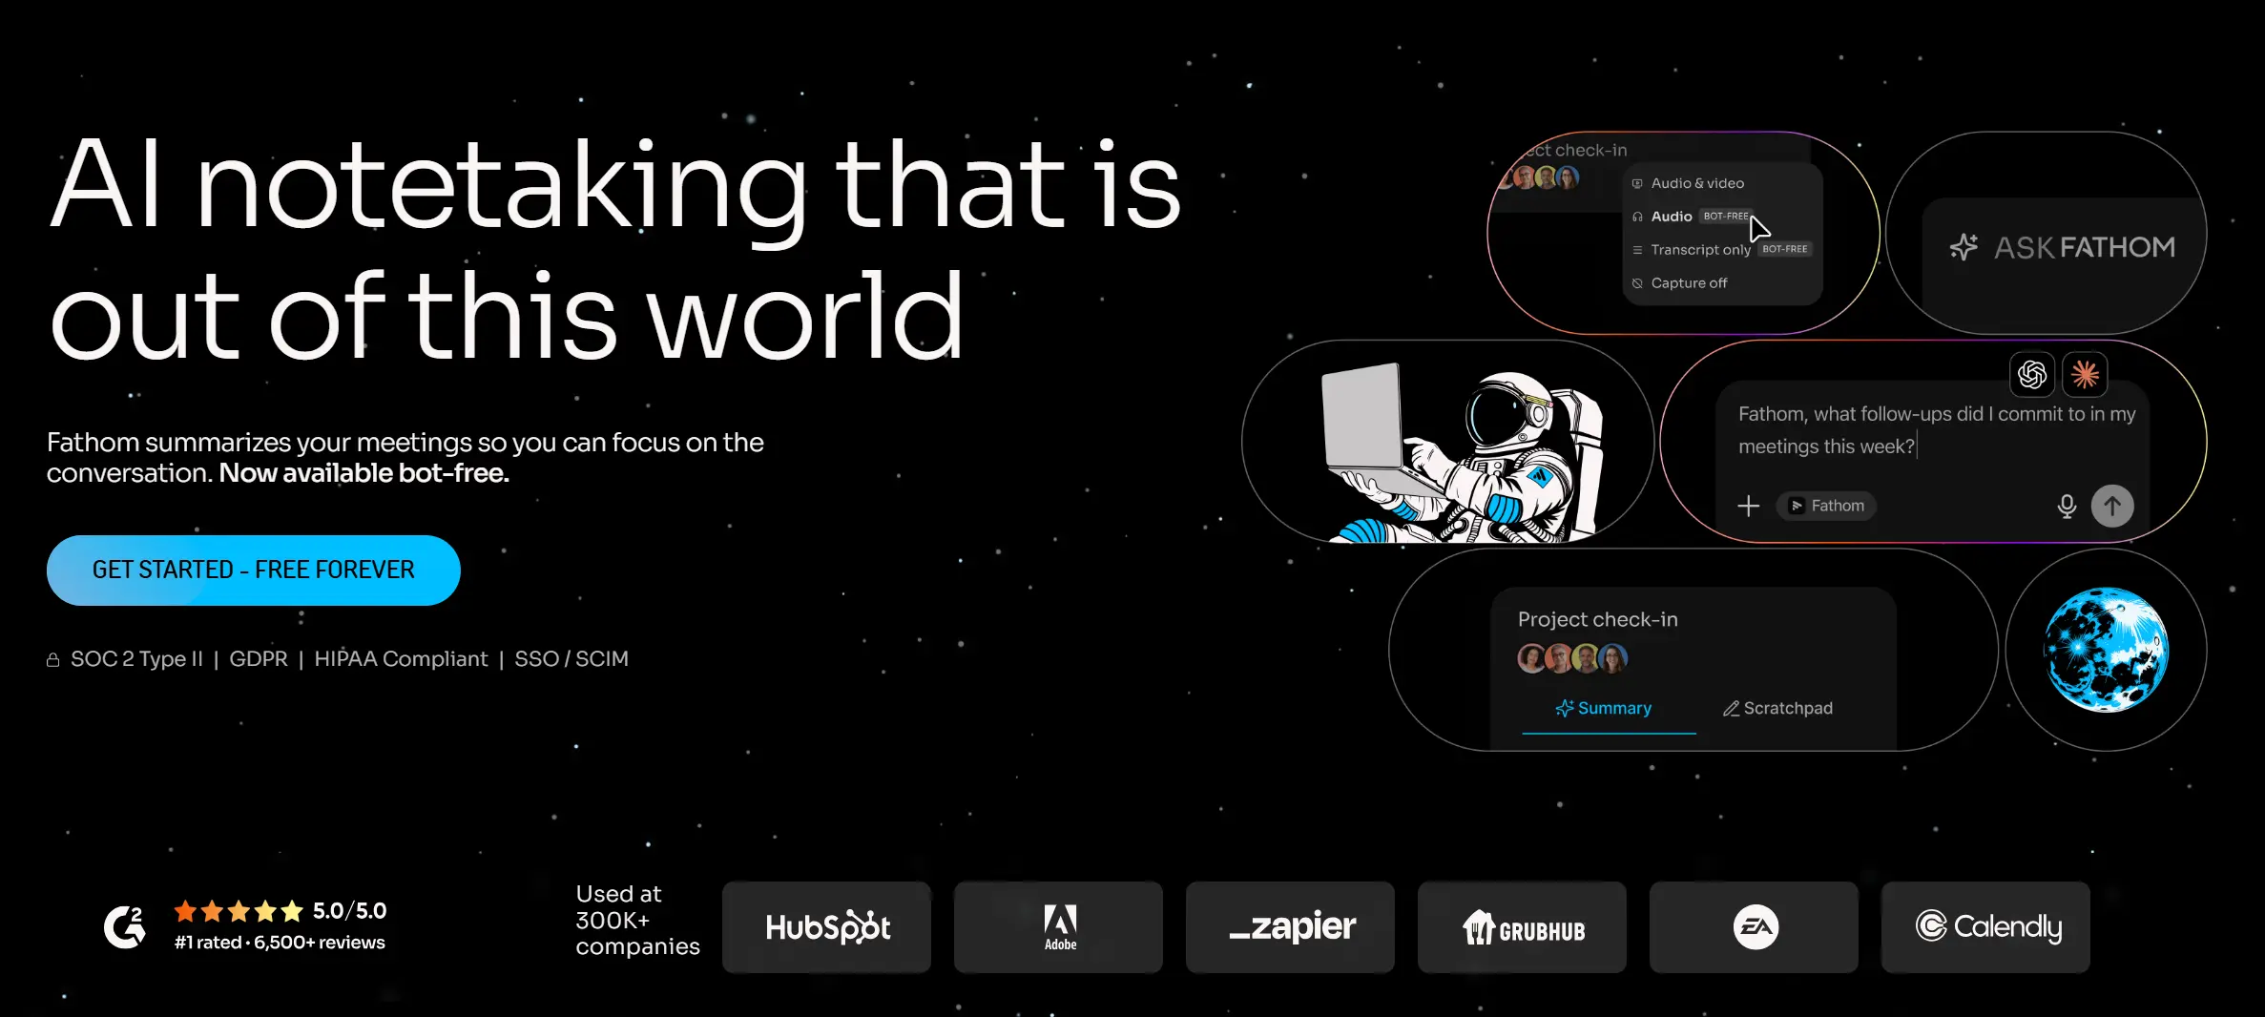Click the Used at 300K+ companies text
Screen dimensions: 2265x1017
(637, 920)
